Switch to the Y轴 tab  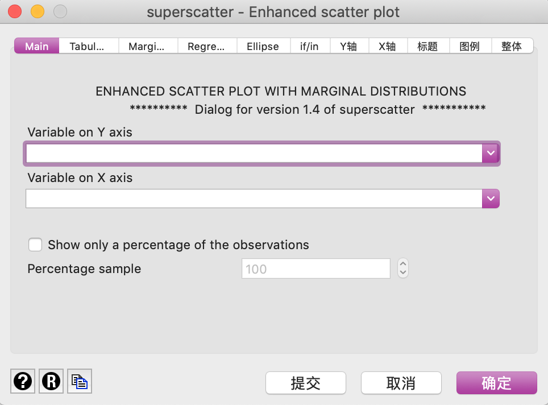pyautogui.click(x=350, y=46)
